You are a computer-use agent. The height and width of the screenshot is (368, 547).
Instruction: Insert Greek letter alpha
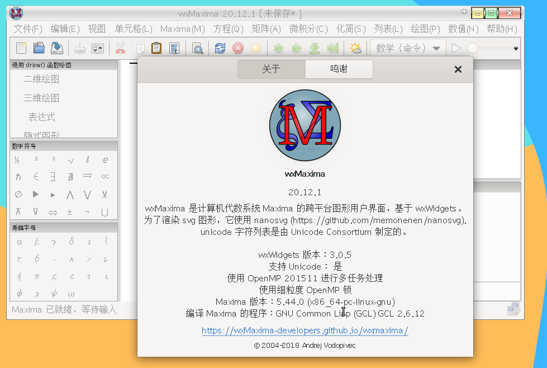click(20, 242)
